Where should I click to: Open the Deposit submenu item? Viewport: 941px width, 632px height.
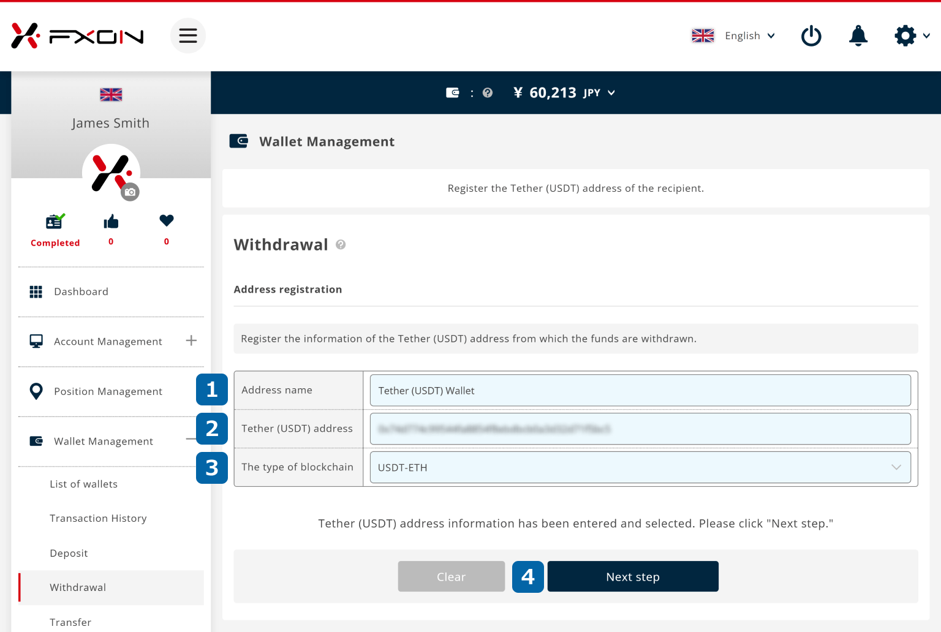click(x=69, y=553)
